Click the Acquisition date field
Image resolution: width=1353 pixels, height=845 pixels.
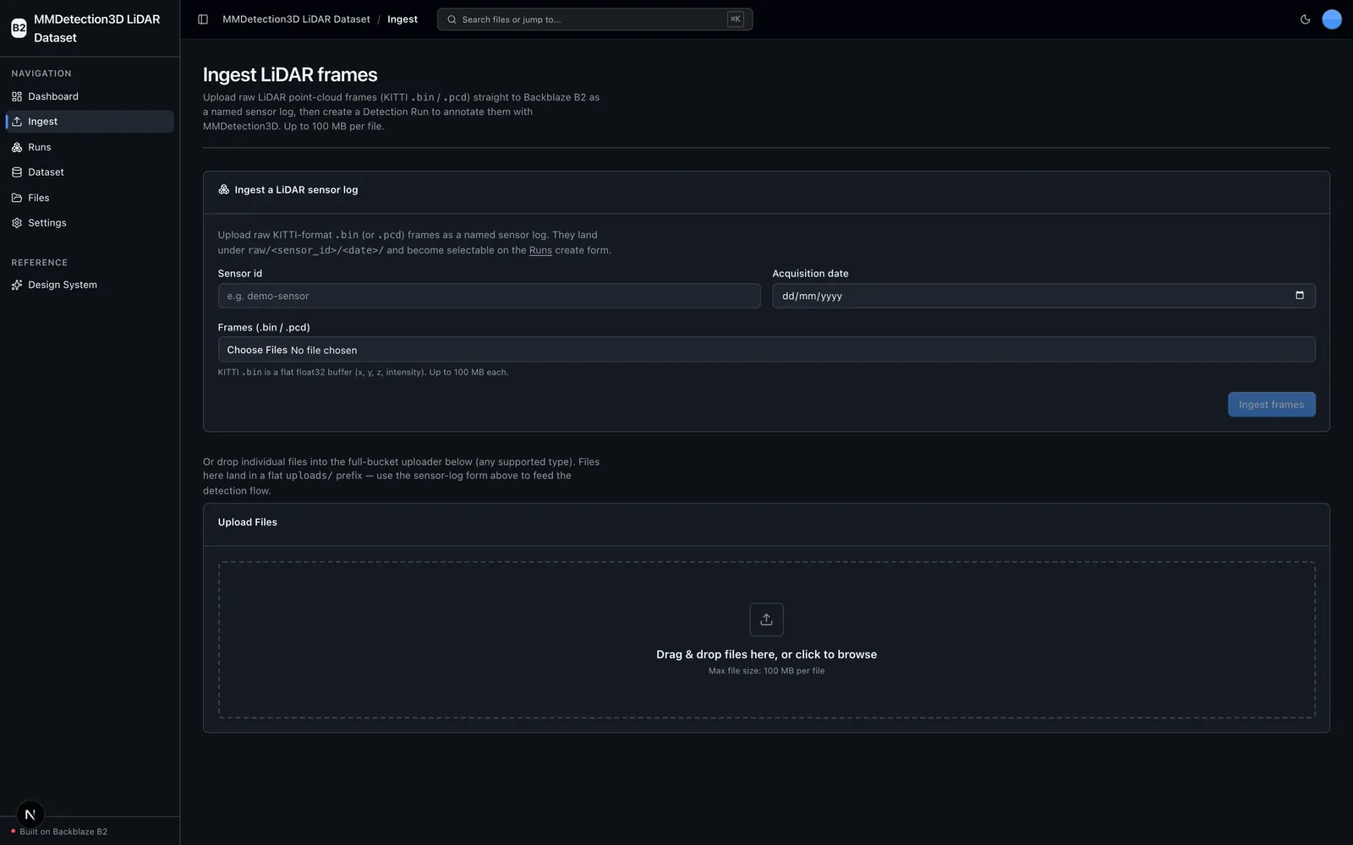[1044, 296]
